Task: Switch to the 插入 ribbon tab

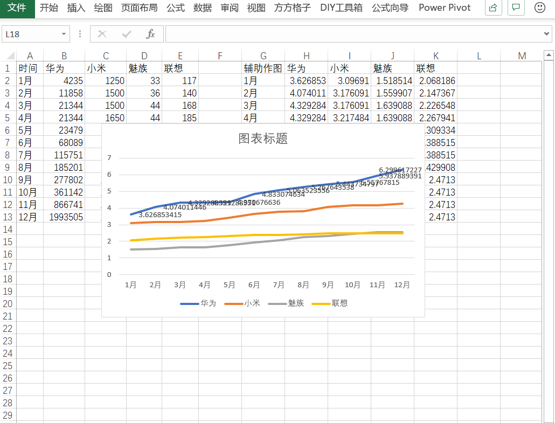Action: (x=76, y=8)
